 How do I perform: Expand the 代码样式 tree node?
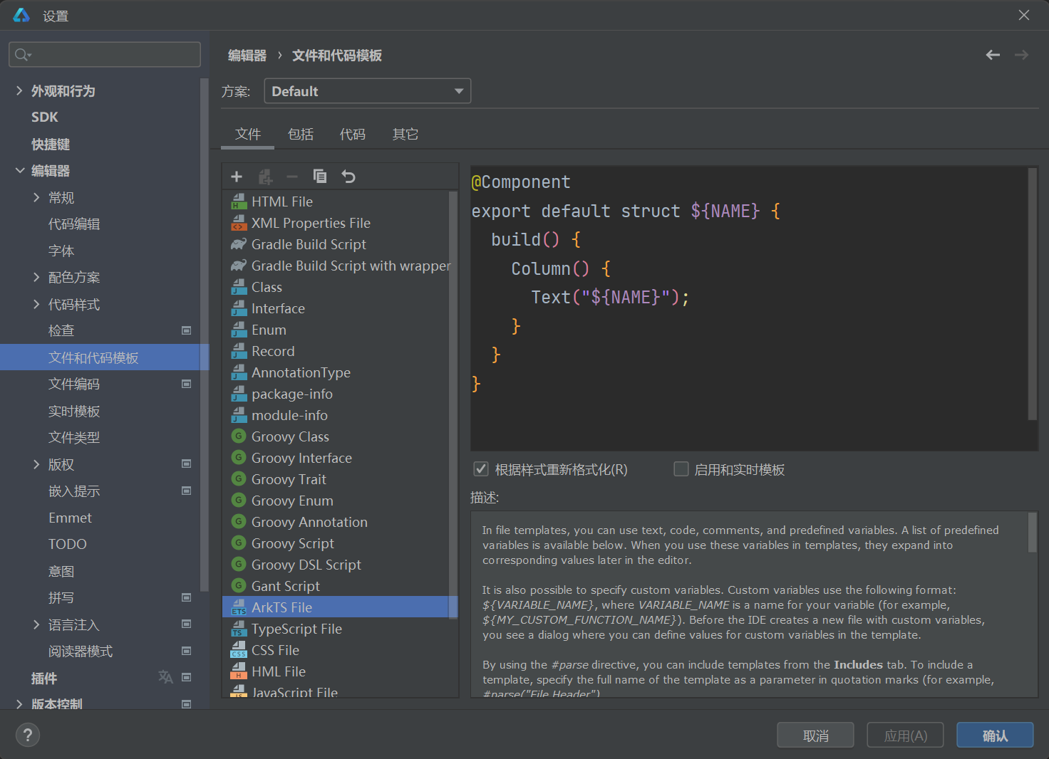(x=36, y=304)
